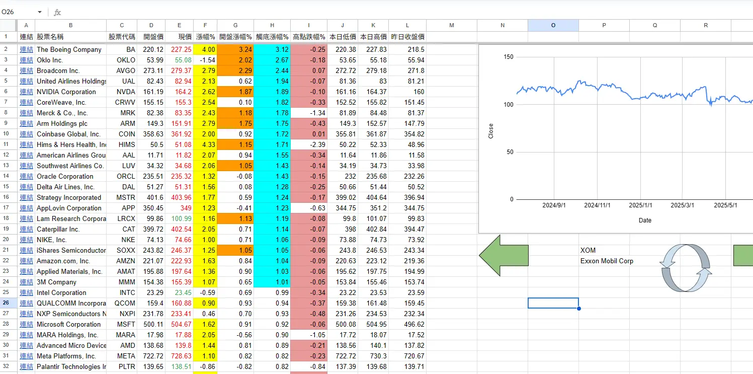Select the 361.92 current price cell

tap(180, 134)
